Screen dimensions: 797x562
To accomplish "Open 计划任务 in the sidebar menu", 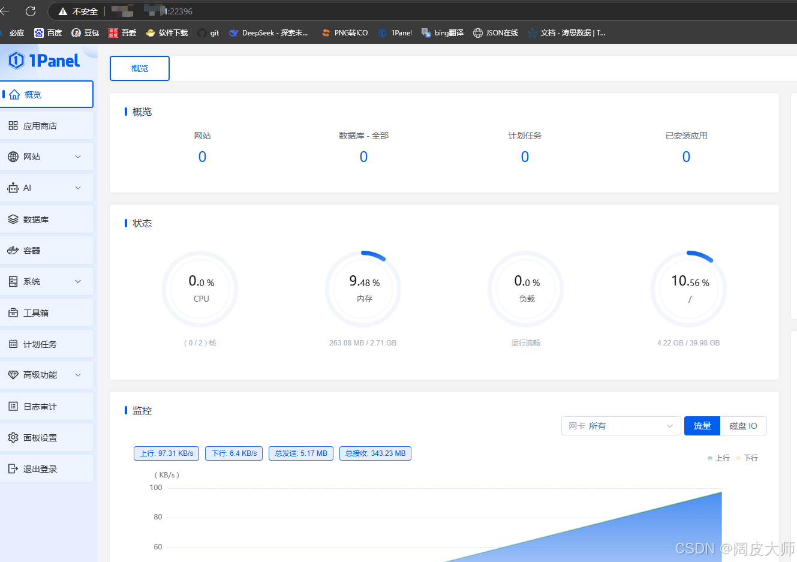I will [x=47, y=344].
